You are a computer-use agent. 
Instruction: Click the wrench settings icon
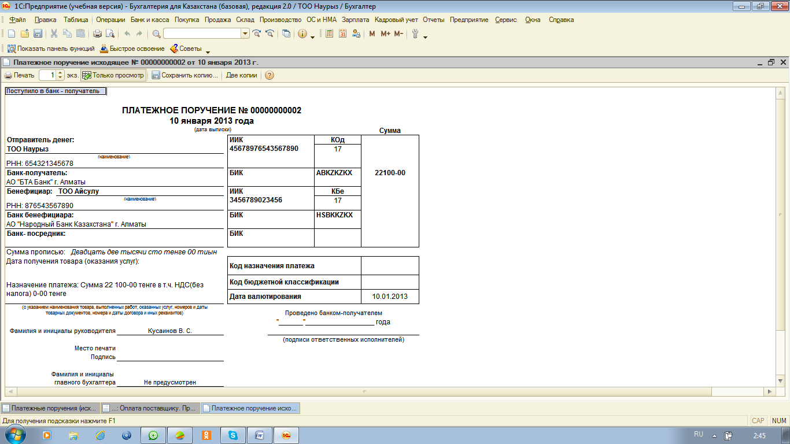pos(415,34)
